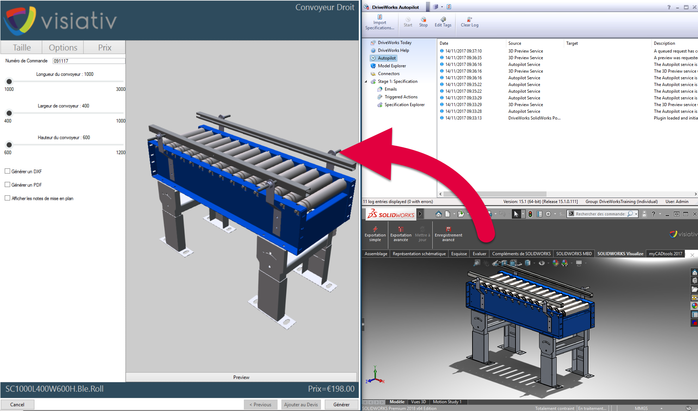Click the Preview button below the 3D view

pos(241,377)
